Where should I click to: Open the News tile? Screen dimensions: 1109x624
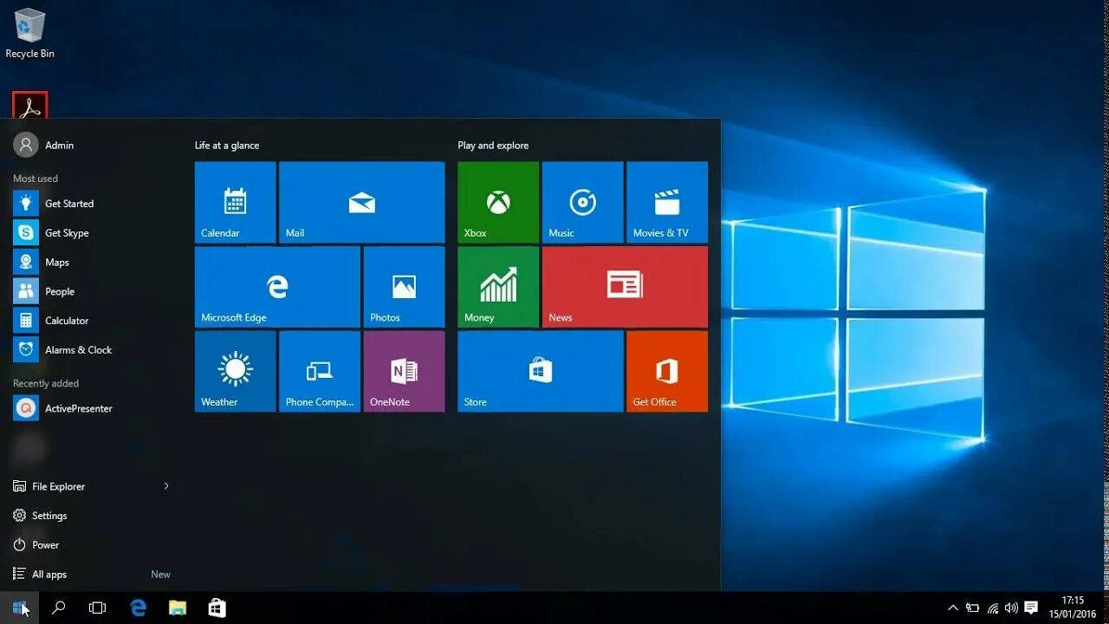point(625,287)
